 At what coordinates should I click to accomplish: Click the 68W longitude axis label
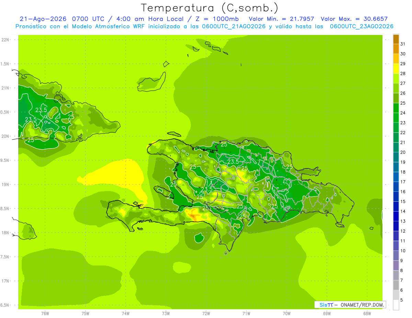(x=367, y=314)
